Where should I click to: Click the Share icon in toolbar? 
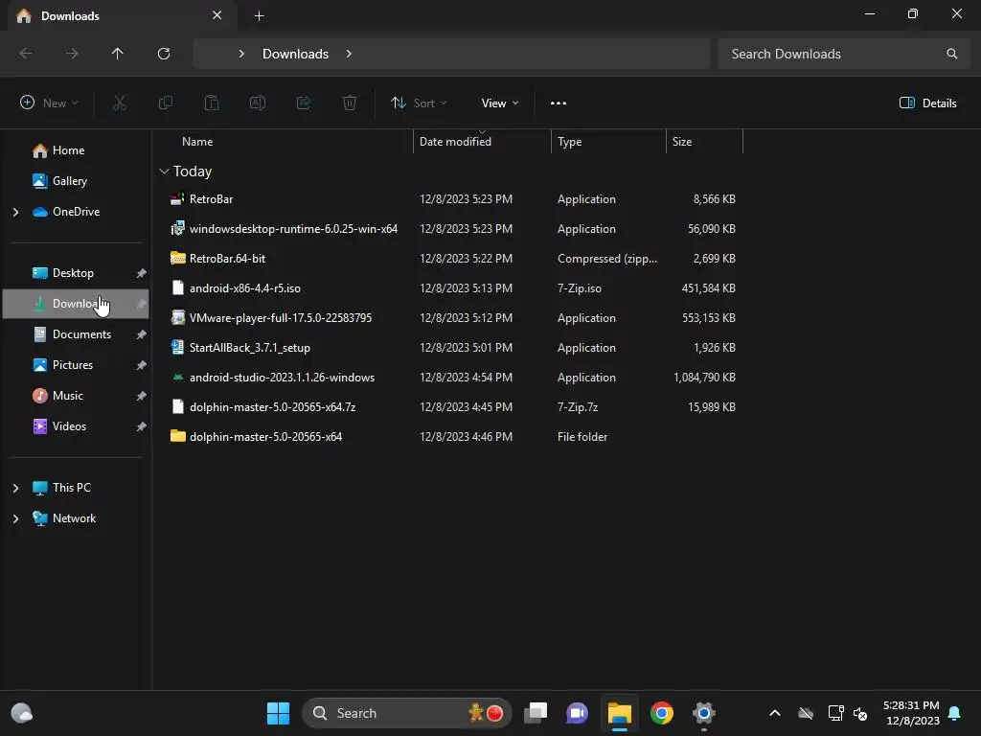[304, 103]
